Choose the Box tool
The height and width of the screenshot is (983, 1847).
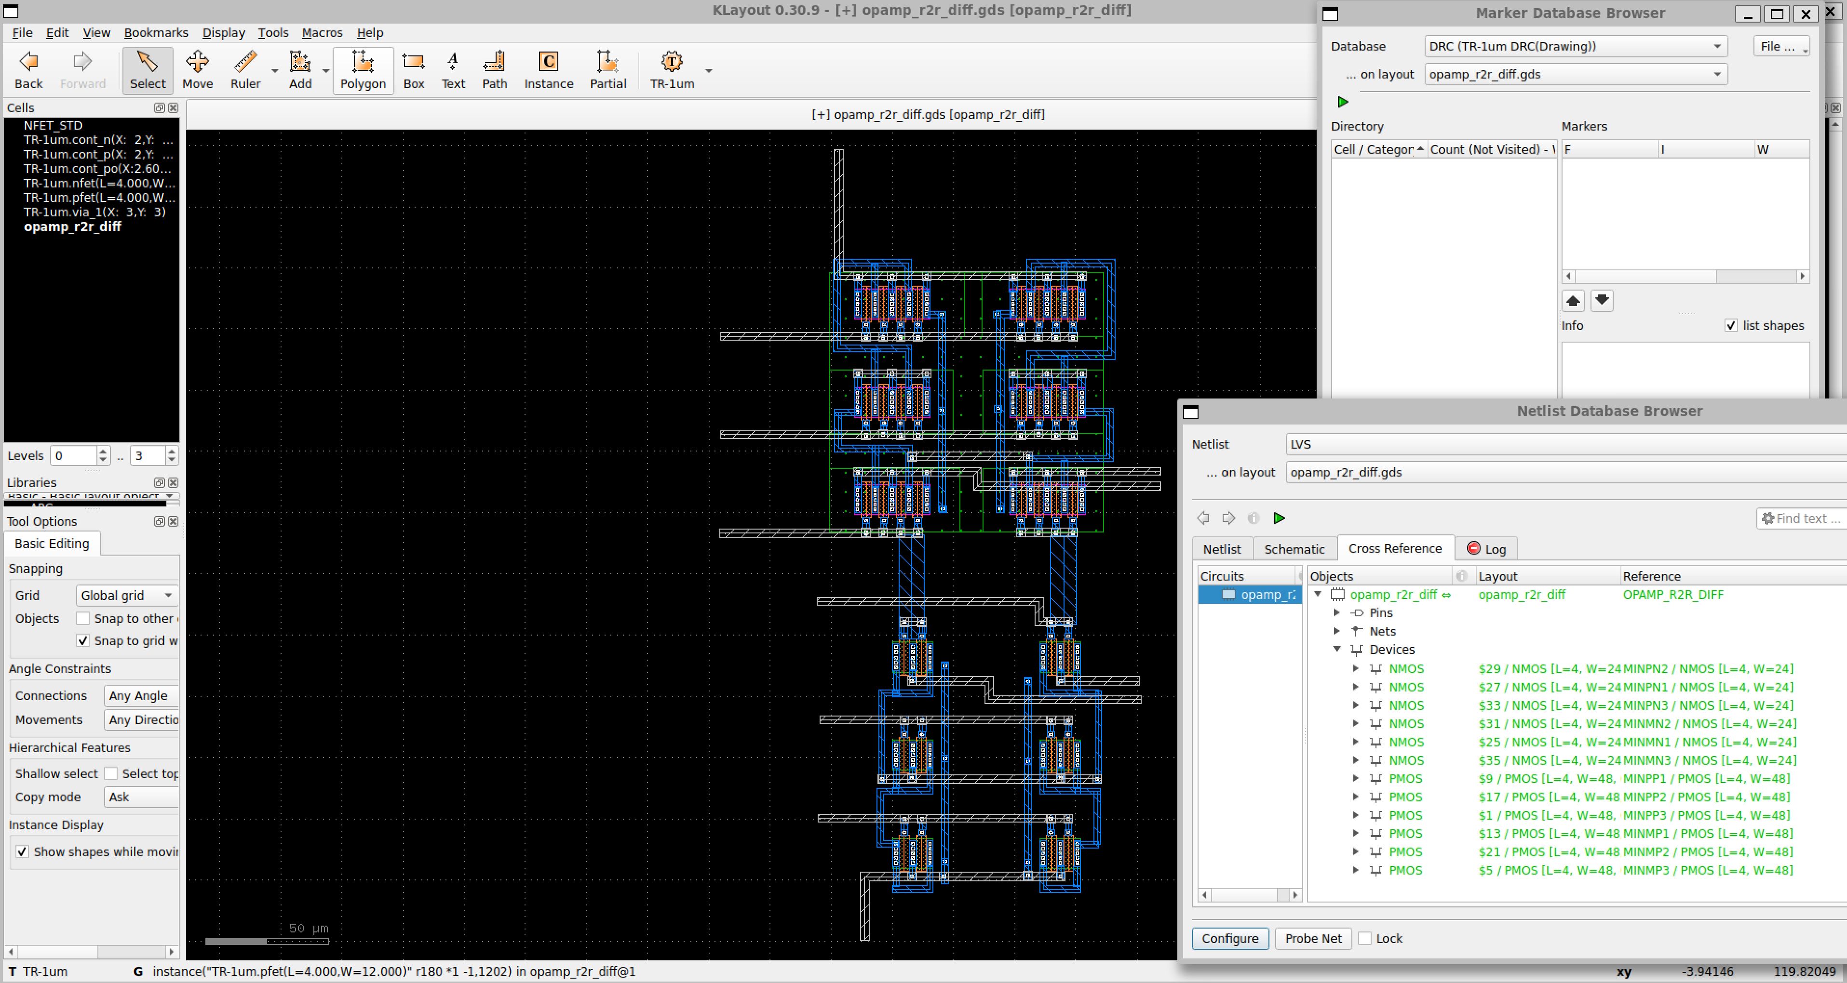coord(414,70)
